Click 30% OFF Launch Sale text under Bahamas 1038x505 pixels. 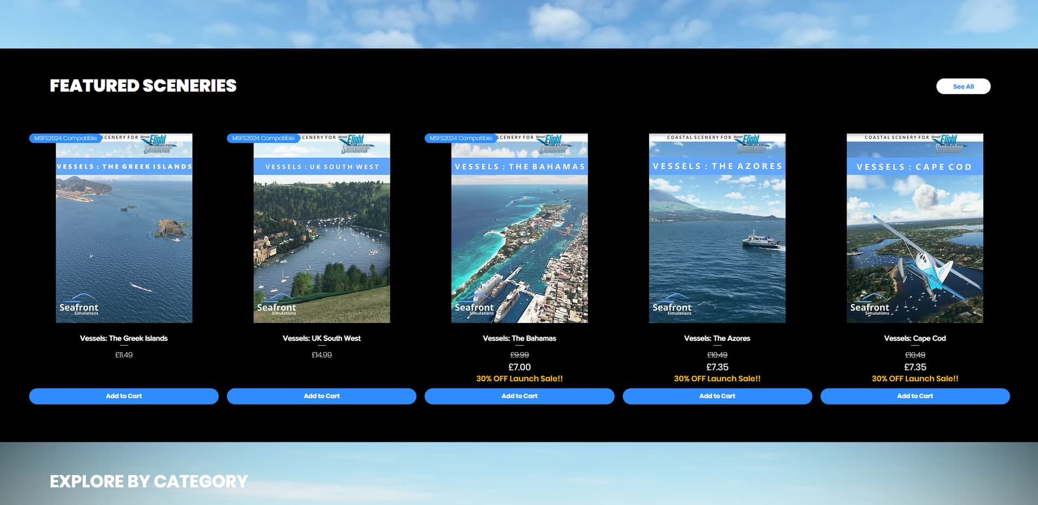(x=520, y=379)
